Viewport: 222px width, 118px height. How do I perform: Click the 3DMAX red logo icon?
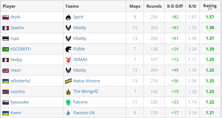click(68, 60)
